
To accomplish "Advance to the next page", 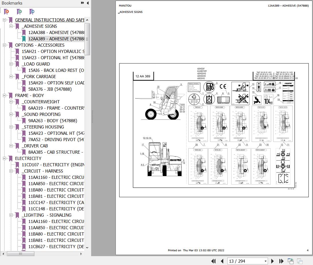I will coord(273,261).
